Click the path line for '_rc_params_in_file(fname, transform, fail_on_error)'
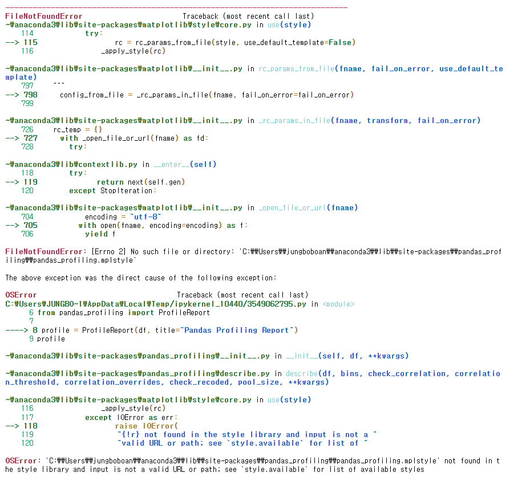Screen dimensions: 506x481 pyautogui.click(x=242, y=121)
